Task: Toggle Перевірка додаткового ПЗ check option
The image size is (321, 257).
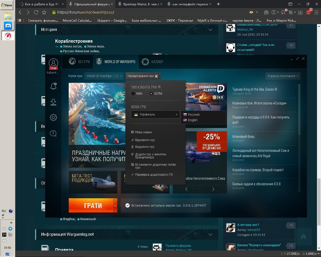Action: tap(152, 175)
